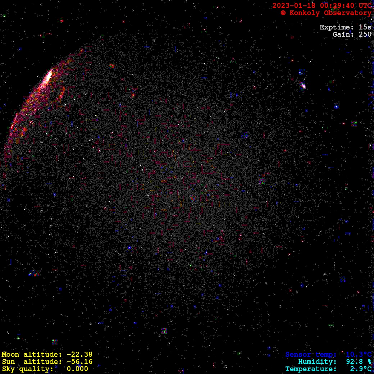Click the multicolored speck right of center
Viewport: 374px width, 374px height.
pos(262,182)
